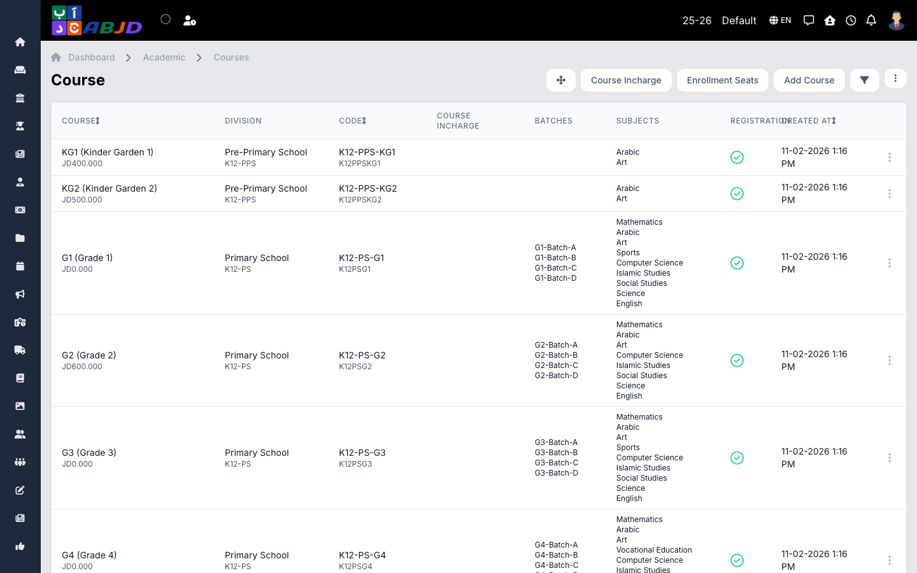Viewport: 917px width, 573px height.
Task: Open the user clock icon in header
Action: coord(190,20)
